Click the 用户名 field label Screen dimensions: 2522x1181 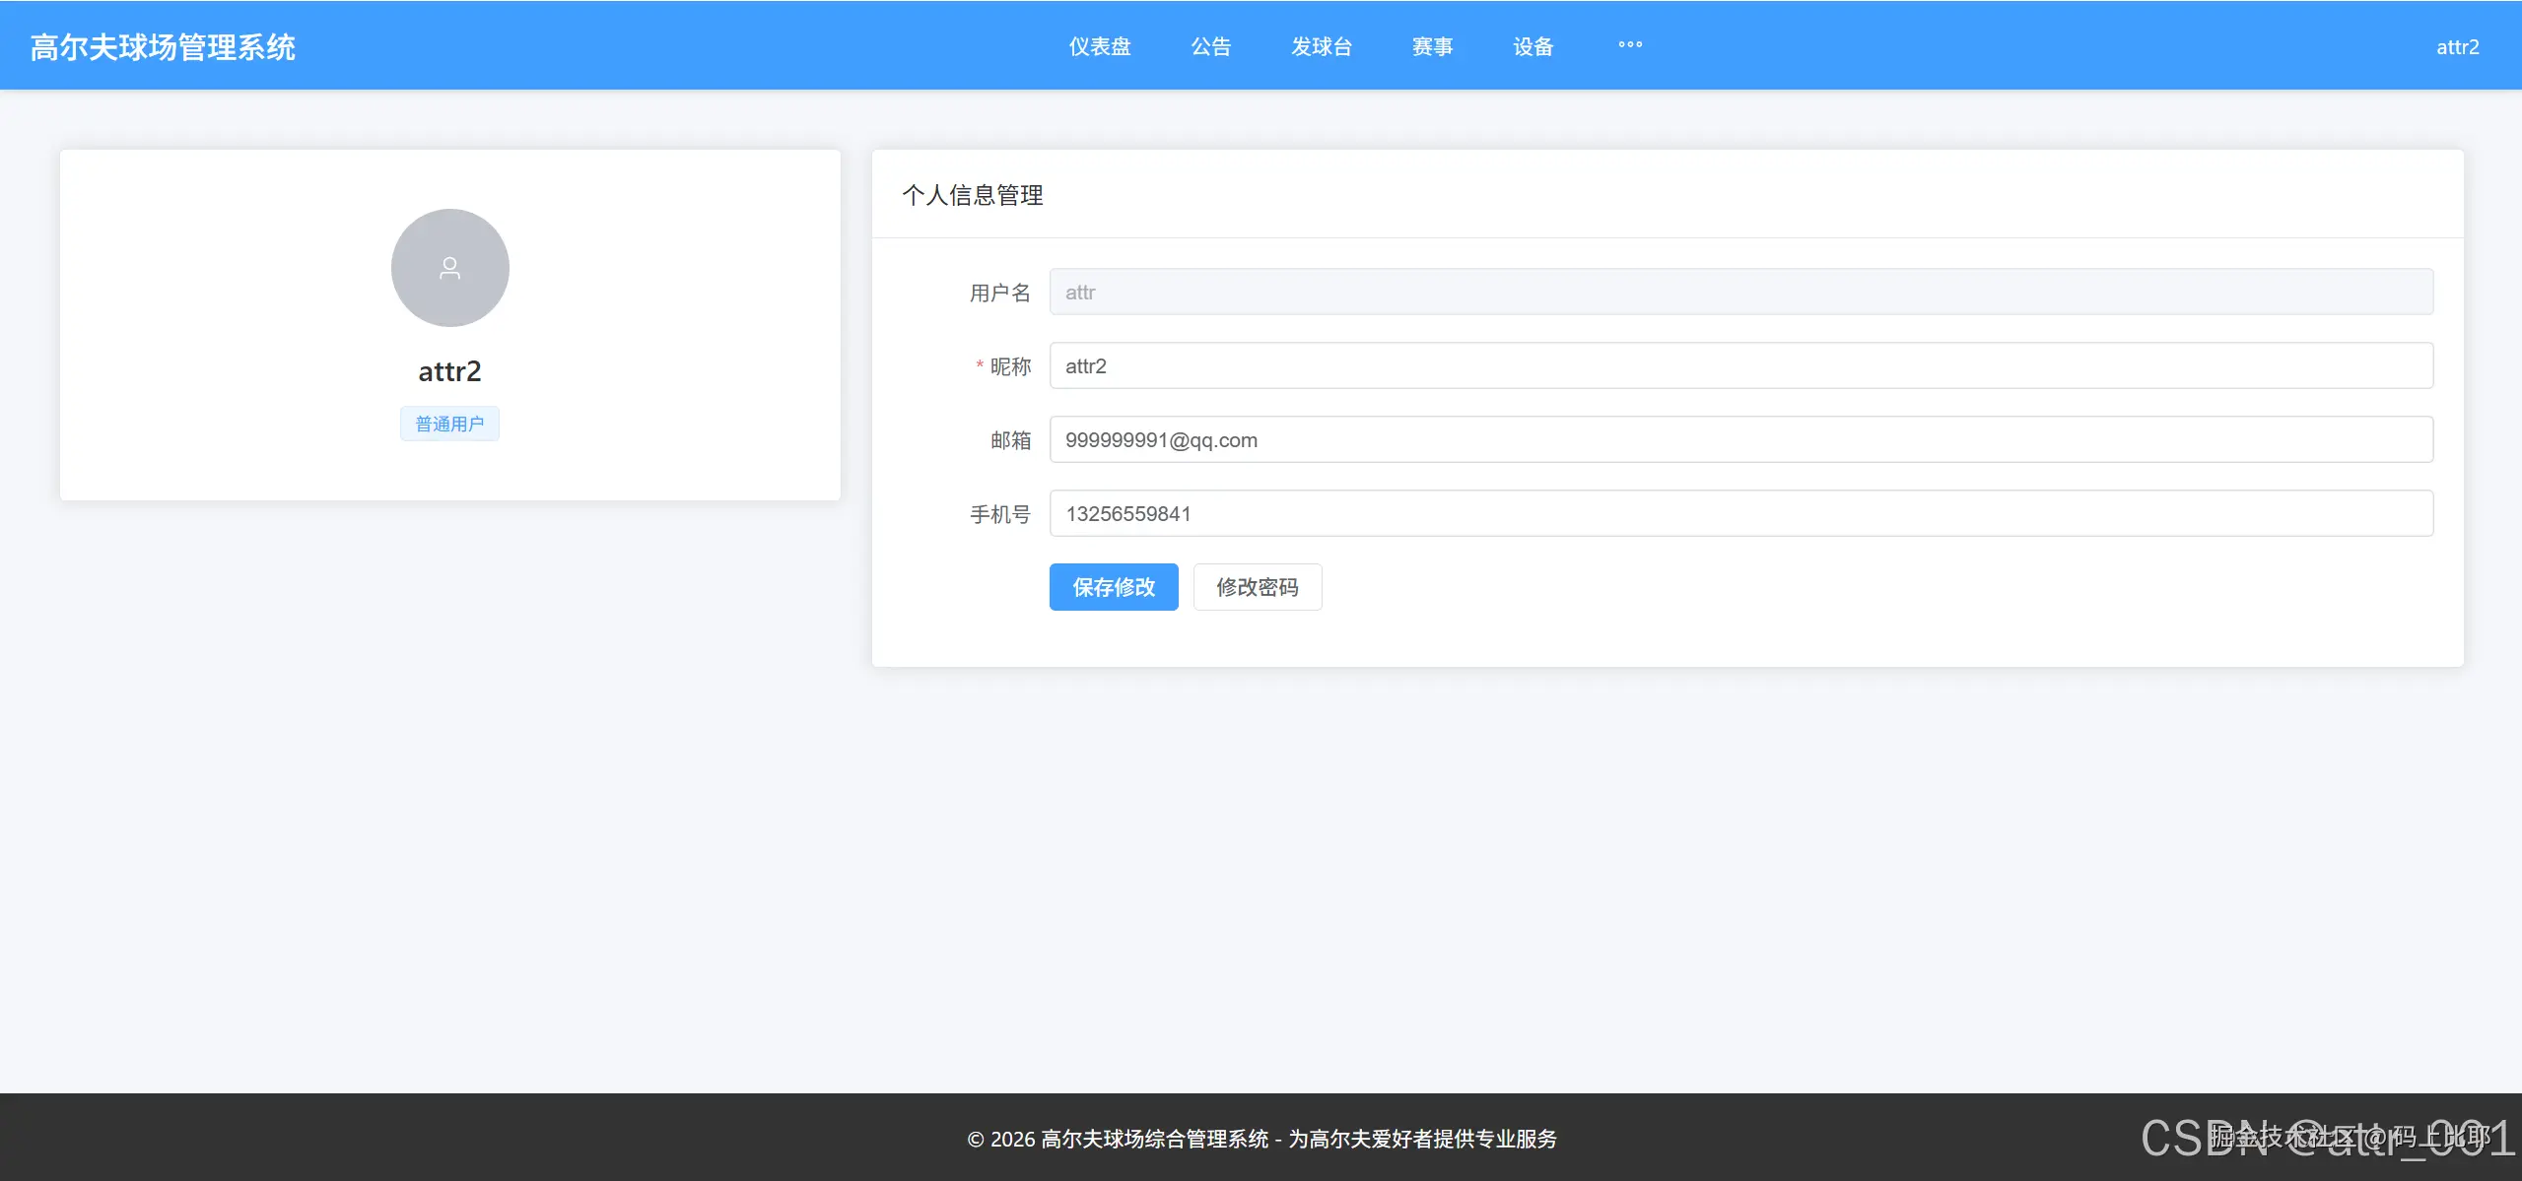(x=1000, y=294)
